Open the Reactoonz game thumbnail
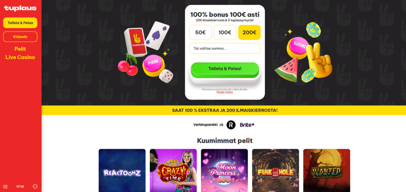The image size is (406, 192). point(122,171)
